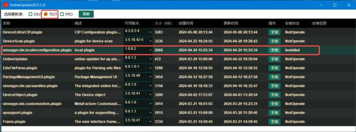Click install for sinsegye.ide.localioconfiguration.plugin
This screenshot has height=132, width=356.
274,50
